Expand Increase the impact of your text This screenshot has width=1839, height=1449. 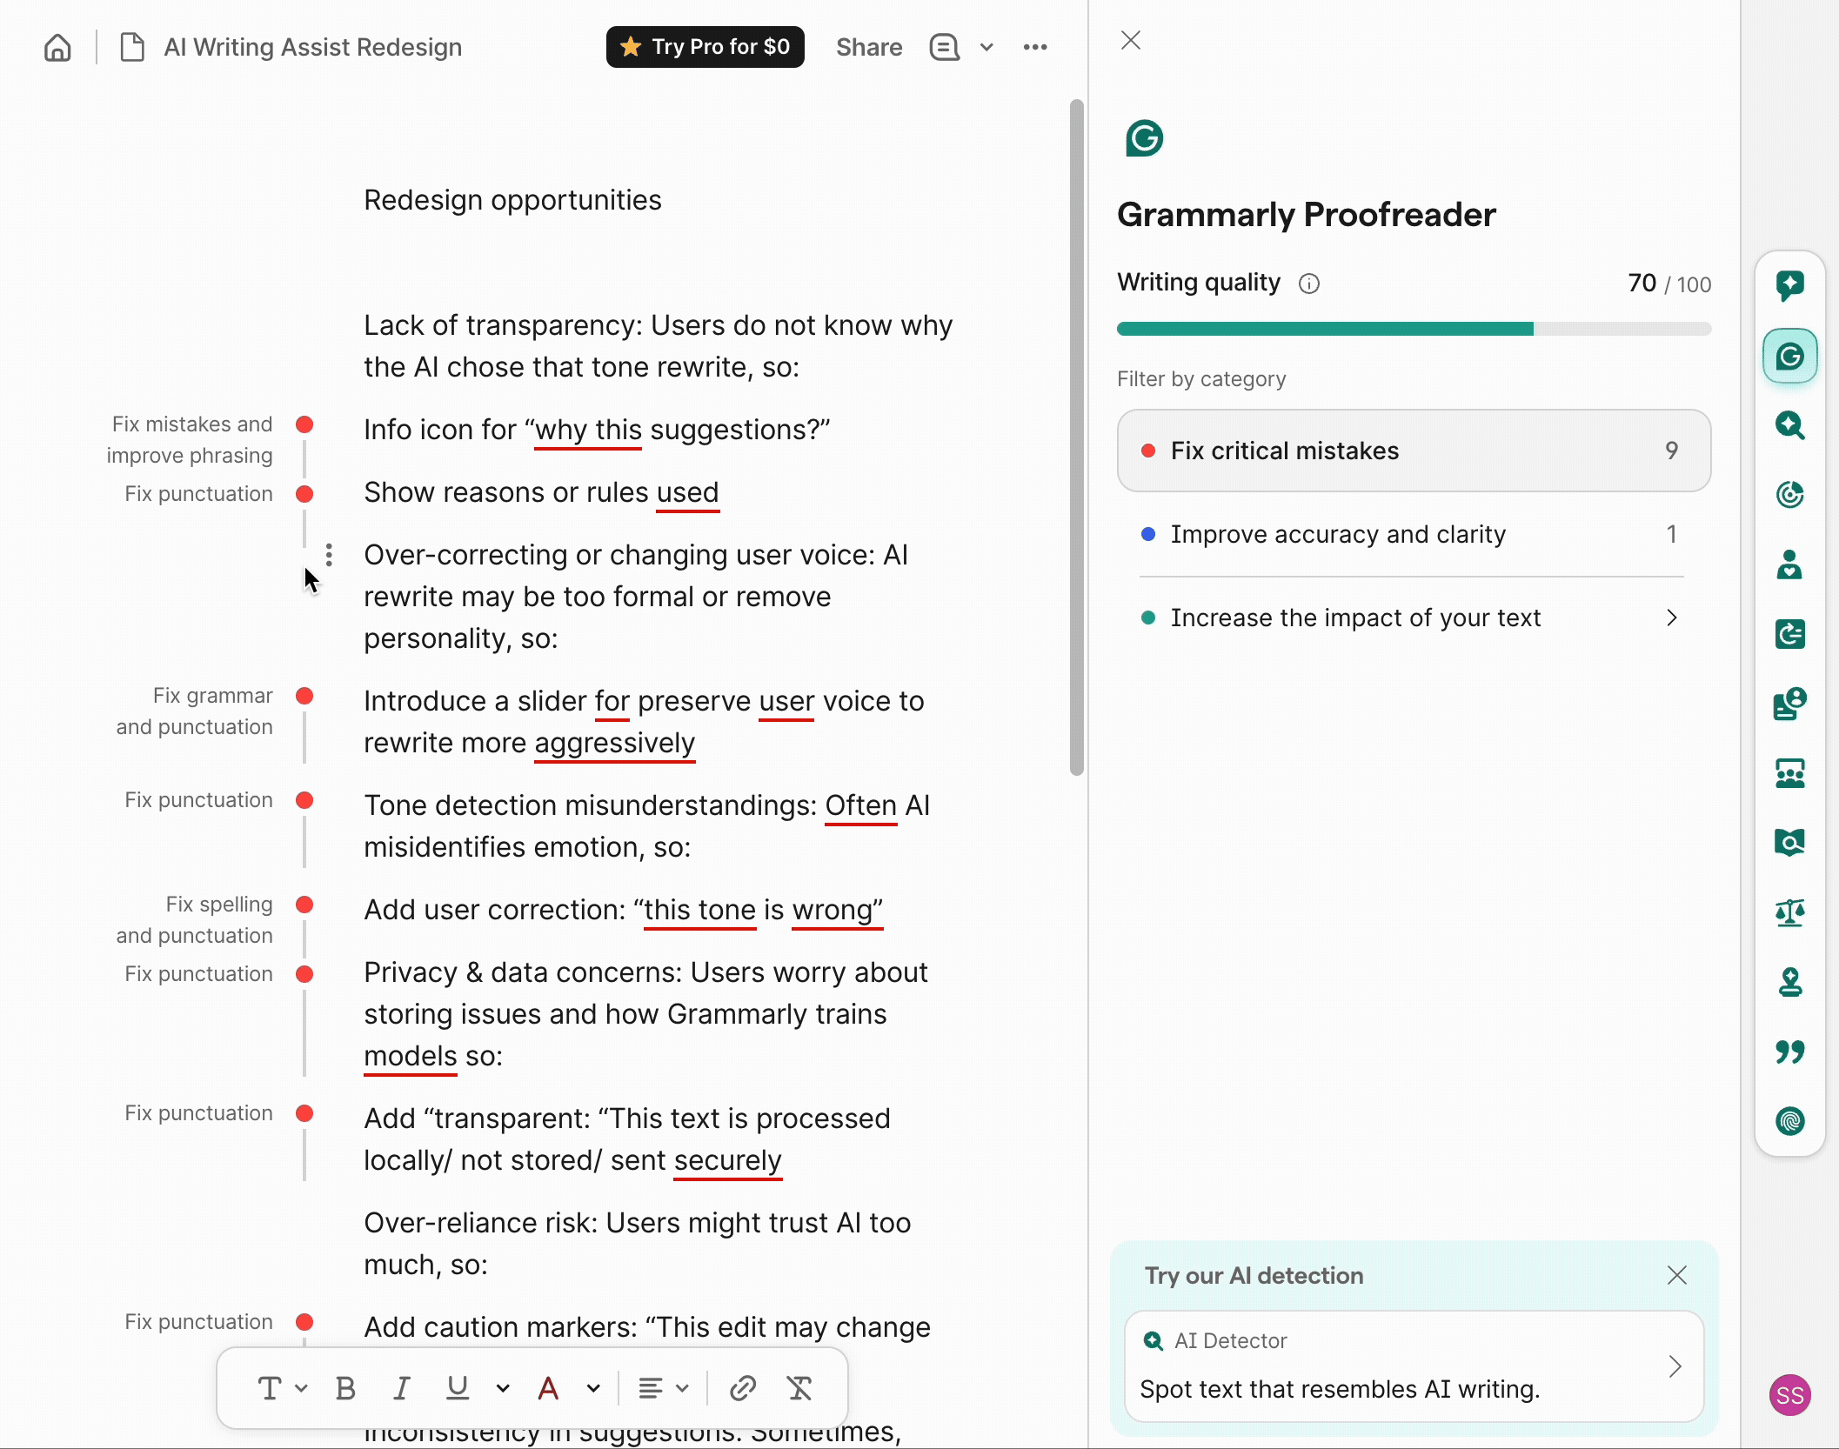[1414, 618]
